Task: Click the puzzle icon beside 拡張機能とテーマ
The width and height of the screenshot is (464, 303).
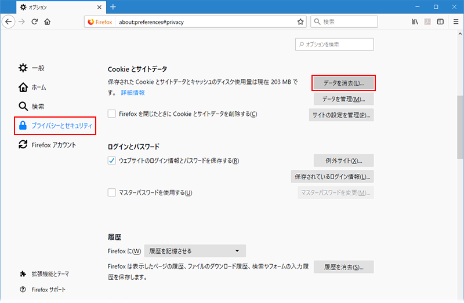Action: 23,274
